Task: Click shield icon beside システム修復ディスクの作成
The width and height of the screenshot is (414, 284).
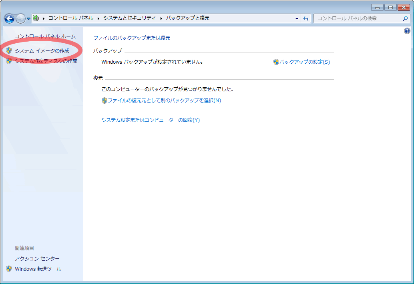Action: (9, 61)
